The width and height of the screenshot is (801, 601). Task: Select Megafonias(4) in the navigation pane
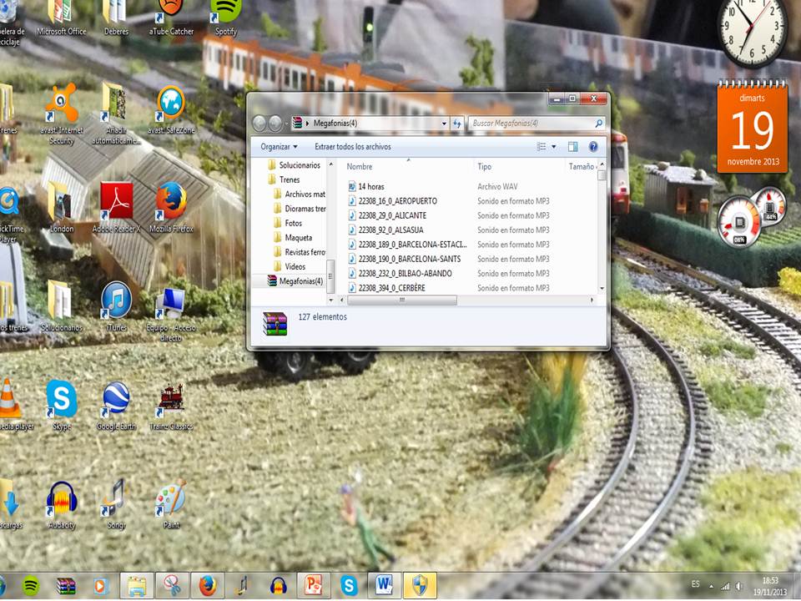[x=295, y=281]
